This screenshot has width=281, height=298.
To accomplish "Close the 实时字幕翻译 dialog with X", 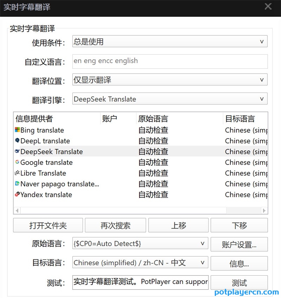I will pyautogui.click(x=268, y=7).
